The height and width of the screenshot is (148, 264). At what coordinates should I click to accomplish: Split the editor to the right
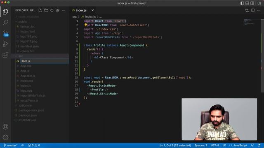[253, 10]
